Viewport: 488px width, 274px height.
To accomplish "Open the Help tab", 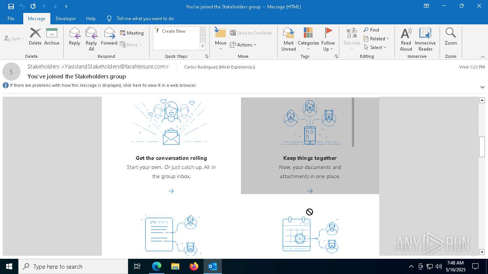I will (x=91, y=19).
